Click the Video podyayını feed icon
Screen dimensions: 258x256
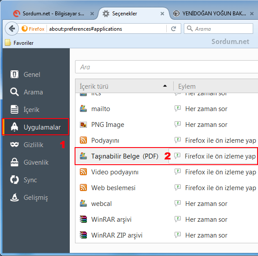click(83, 172)
